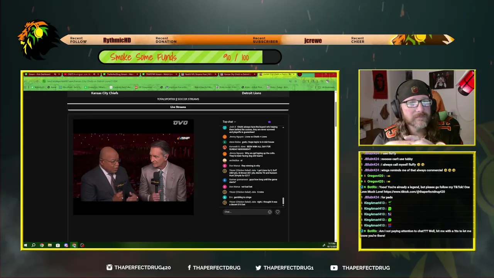
Task: Click the taskbar clock showing 7:17 PM
Action: click(332, 245)
